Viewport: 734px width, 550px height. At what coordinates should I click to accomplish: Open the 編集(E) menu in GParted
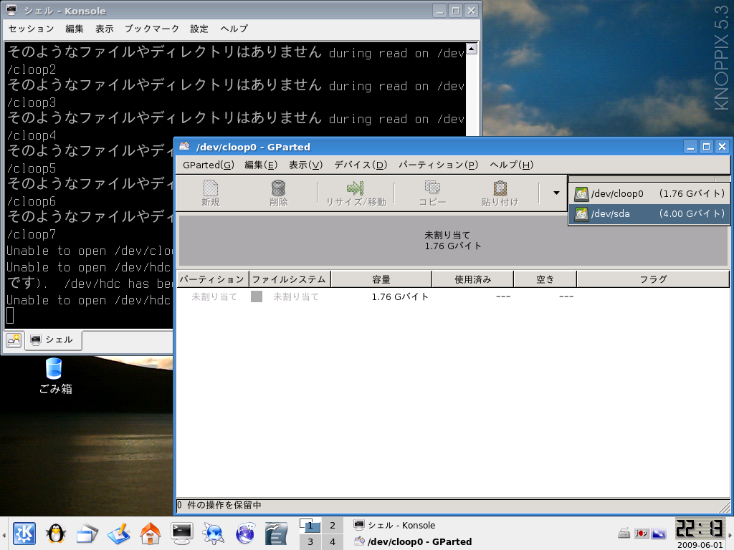point(261,165)
